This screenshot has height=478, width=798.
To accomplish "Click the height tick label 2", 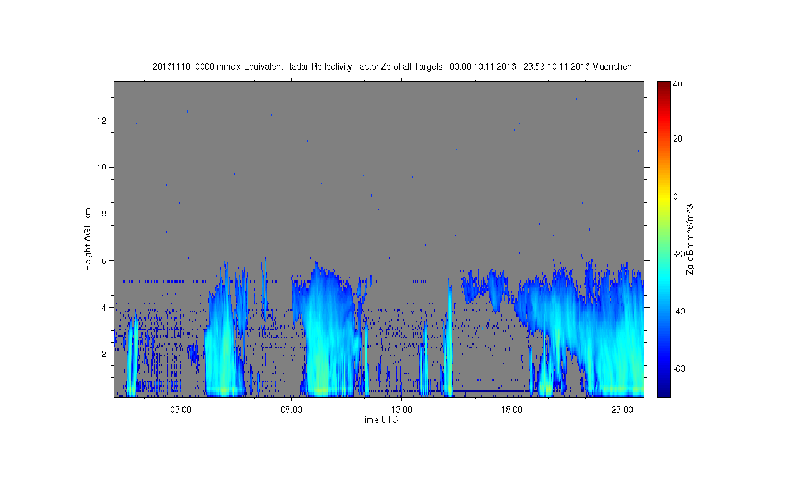I will click(105, 354).
